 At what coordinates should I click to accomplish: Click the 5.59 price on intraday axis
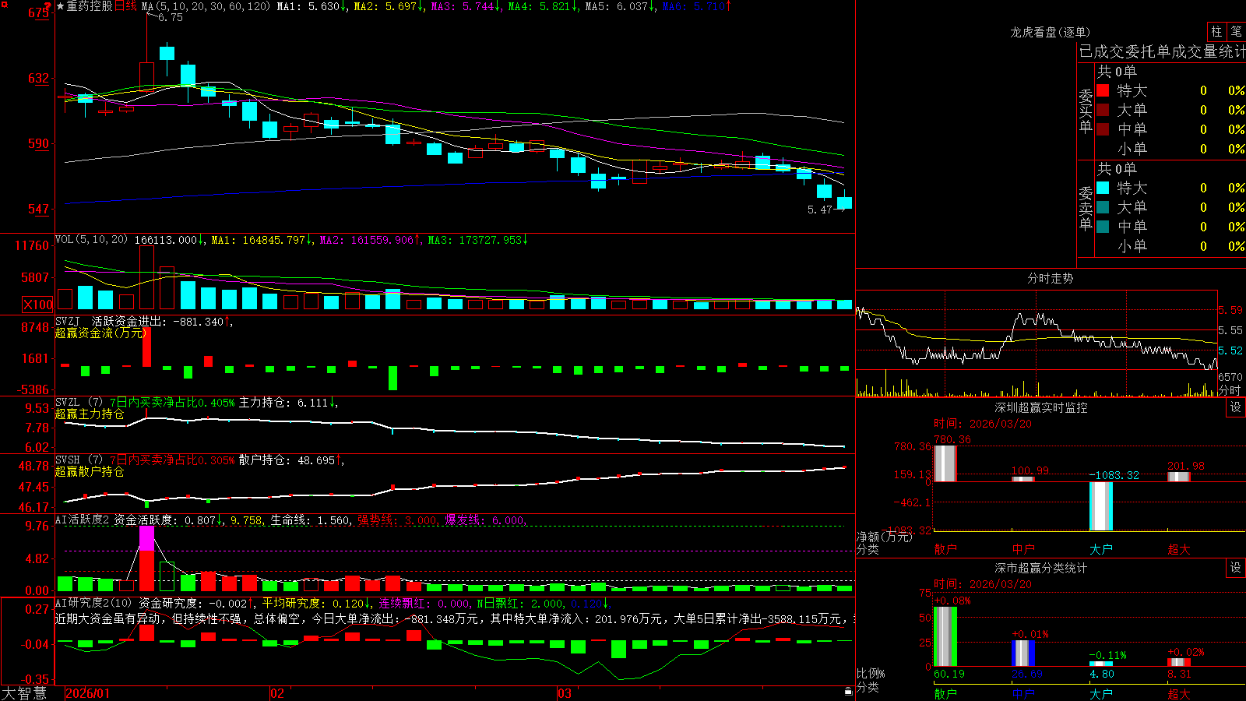[x=1230, y=310]
